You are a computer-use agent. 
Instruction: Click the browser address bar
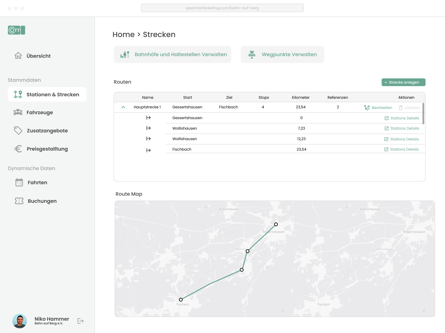(x=222, y=8)
